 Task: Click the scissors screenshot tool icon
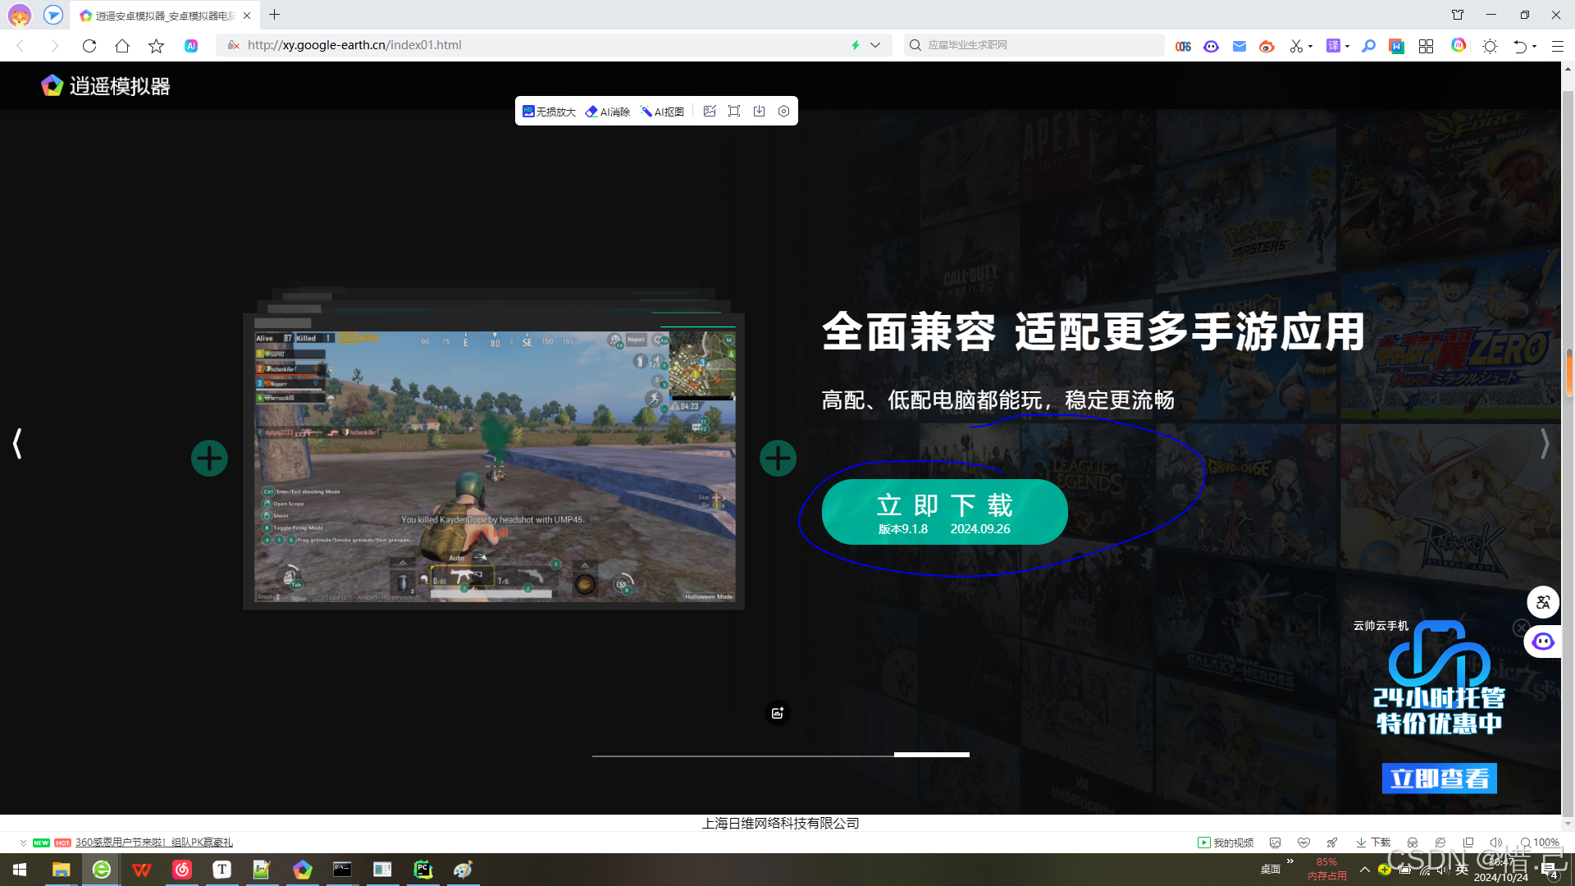pyautogui.click(x=1296, y=47)
